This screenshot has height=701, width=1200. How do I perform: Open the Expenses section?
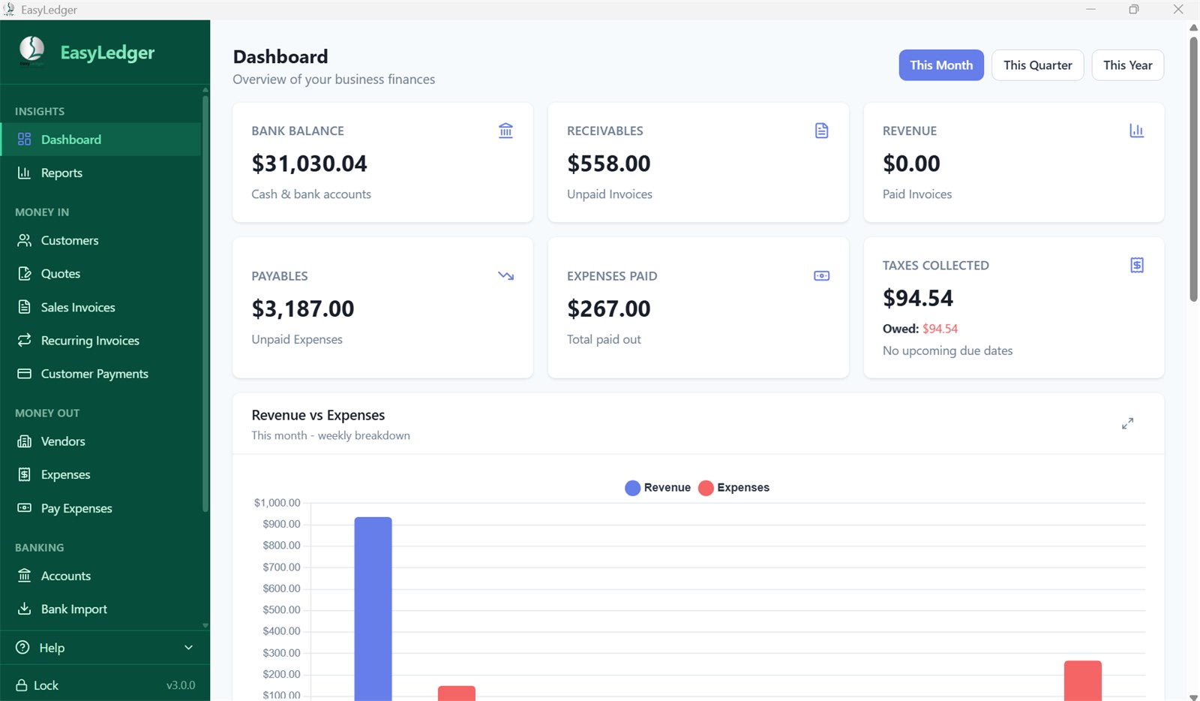click(100, 474)
